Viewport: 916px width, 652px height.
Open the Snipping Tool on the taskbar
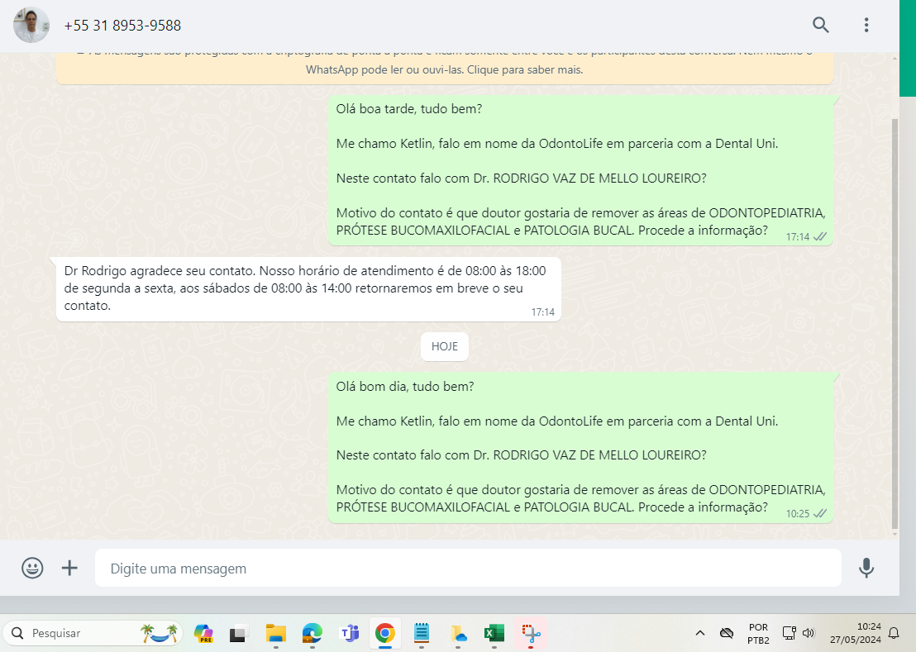pos(531,633)
